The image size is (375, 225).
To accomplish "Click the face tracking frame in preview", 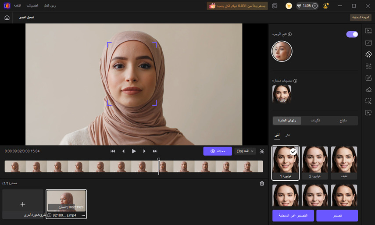I will [x=132, y=74].
